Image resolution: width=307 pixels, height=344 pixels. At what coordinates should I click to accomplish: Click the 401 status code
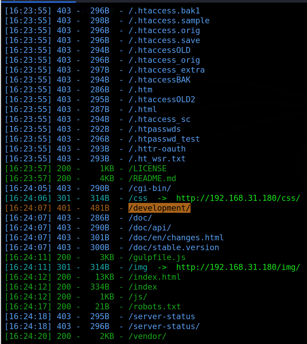tap(64, 208)
